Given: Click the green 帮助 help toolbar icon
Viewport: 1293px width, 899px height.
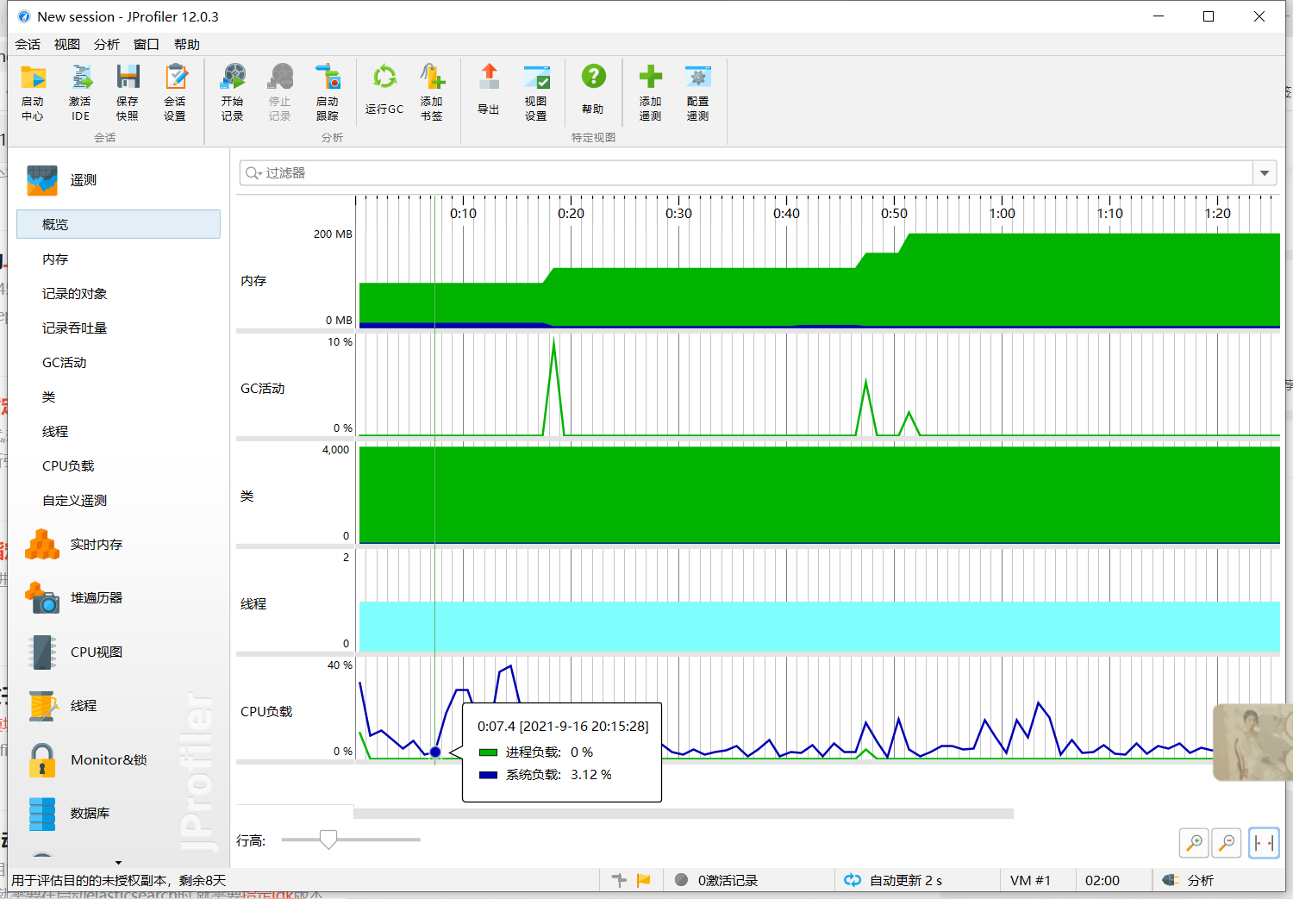Looking at the screenshot, I should [593, 90].
